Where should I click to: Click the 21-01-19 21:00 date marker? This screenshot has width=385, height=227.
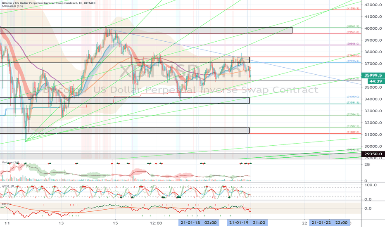(x=247, y=222)
